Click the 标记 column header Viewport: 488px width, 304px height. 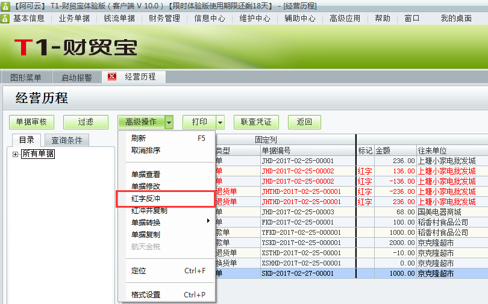pyautogui.click(x=365, y=150)
